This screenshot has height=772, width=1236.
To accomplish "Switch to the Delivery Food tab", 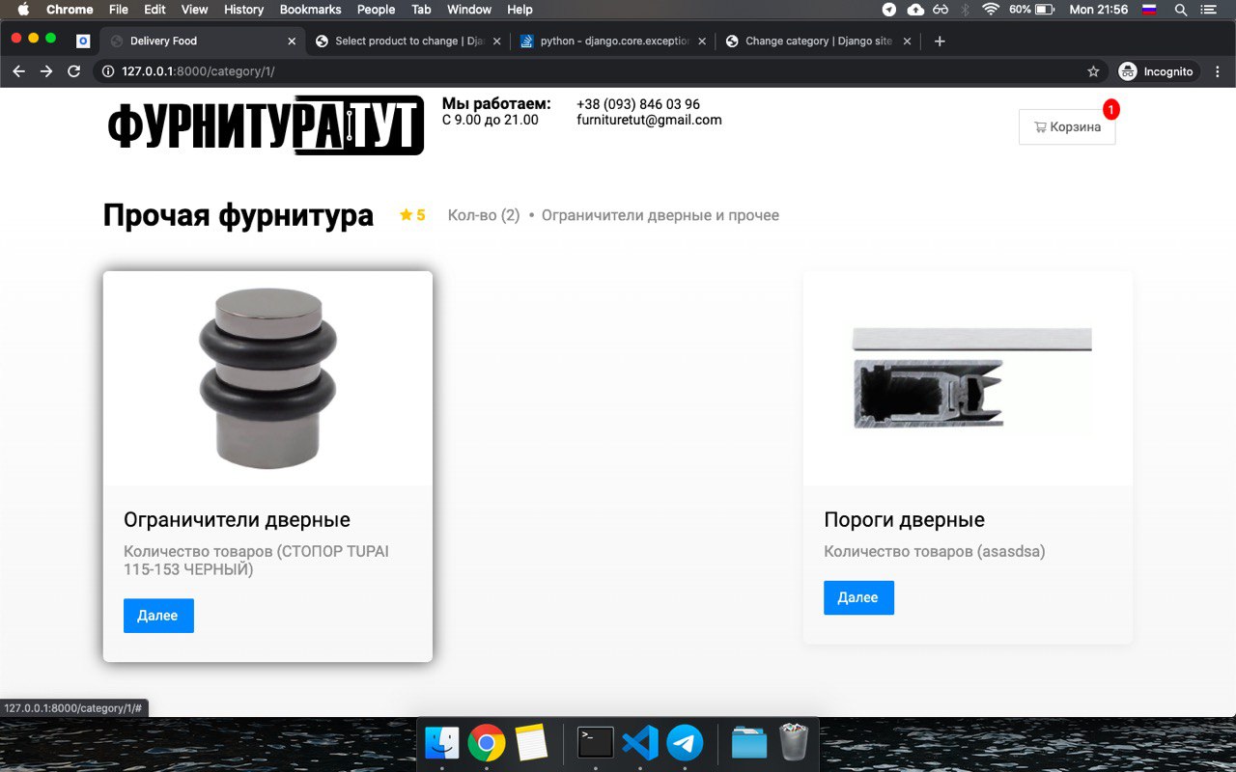I will (201, 41).
